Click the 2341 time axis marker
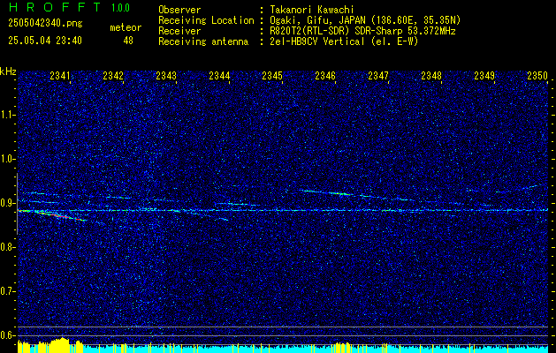The image size is (556, 353). [60, 76]
